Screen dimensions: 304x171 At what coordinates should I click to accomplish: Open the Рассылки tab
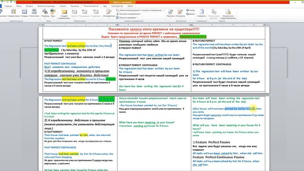75,6
